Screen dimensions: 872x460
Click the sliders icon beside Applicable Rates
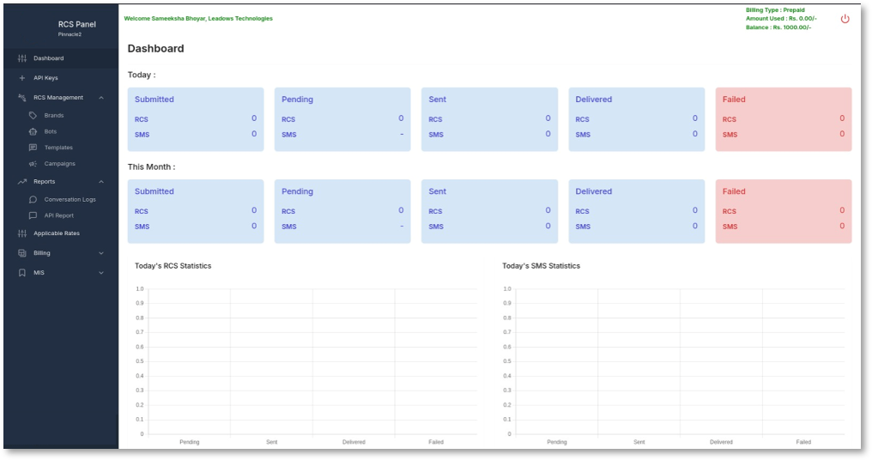point(22,233)
